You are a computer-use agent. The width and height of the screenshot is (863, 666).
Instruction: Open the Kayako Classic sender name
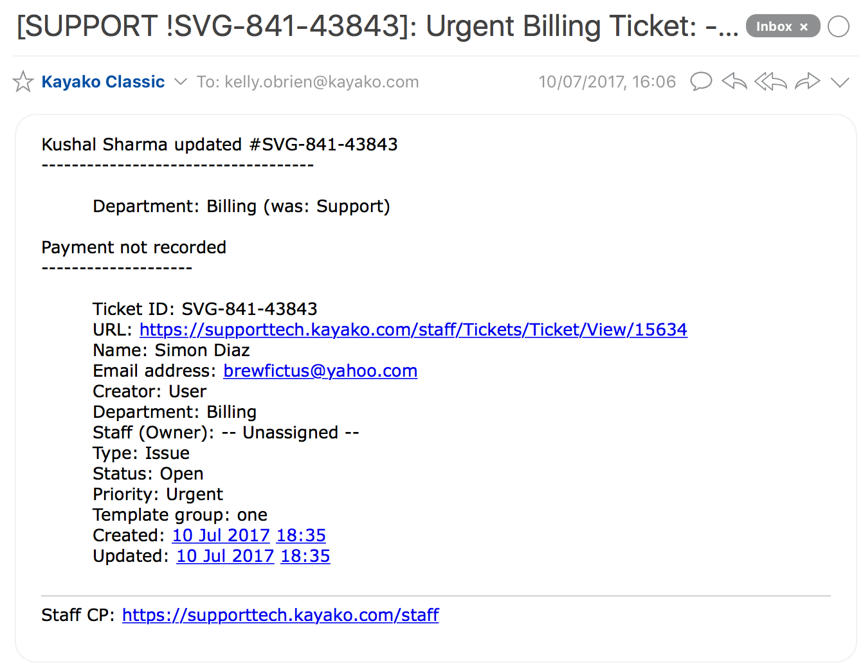[103, 82]
